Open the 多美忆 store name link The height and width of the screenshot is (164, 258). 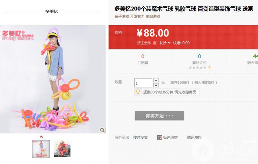(52, 12)
